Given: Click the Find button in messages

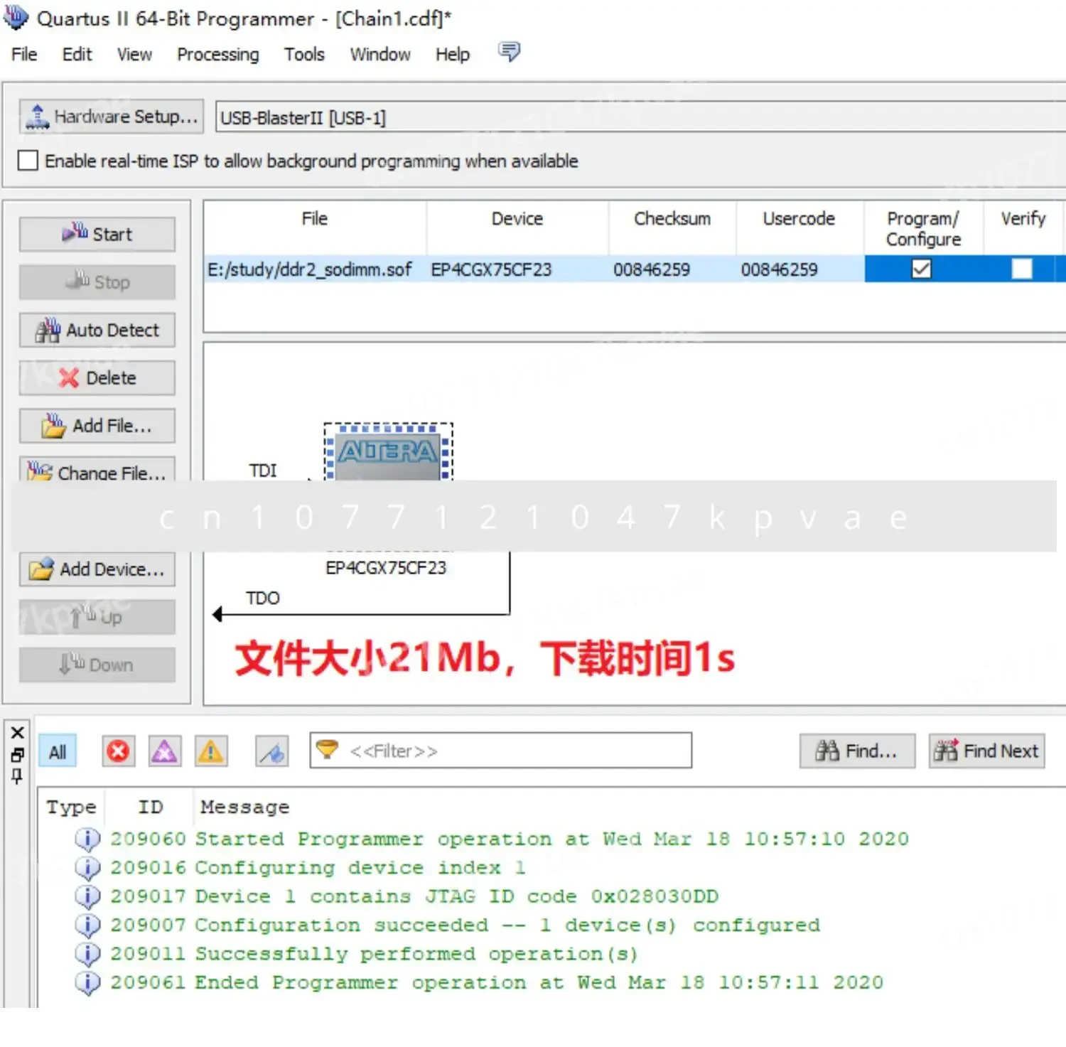Looking at the screenshot, I should pos(857,751).
